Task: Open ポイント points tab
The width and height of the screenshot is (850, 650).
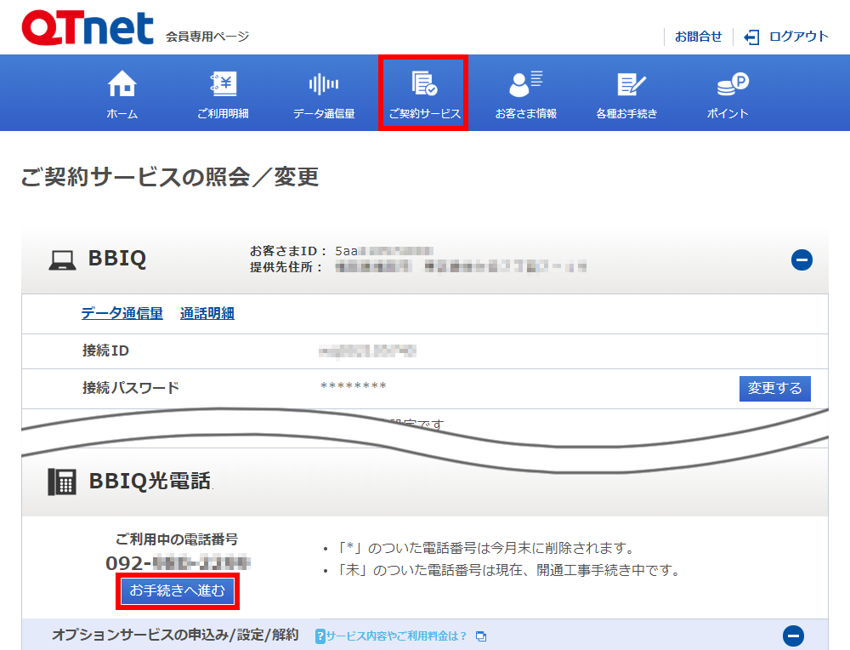Action: tap(728, 94)
